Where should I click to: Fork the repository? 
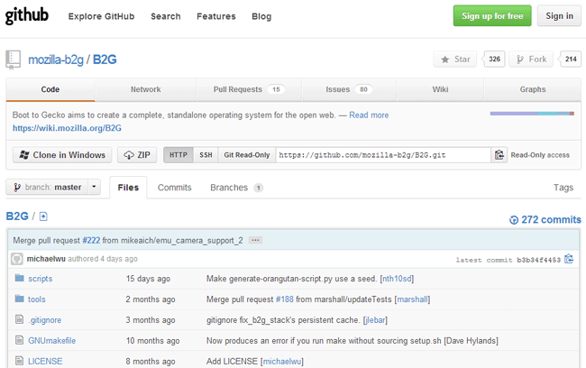pos(531,60)
